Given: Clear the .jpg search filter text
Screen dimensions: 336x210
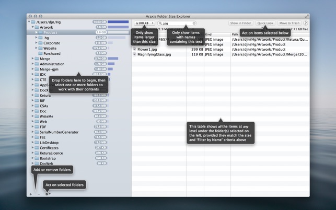Looking at the screenshot, I should pos(194,24).
